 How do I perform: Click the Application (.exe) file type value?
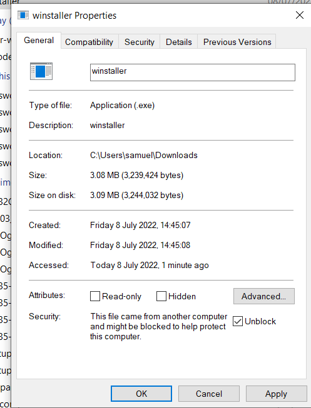pyautogui.click(x=122, y=106)
